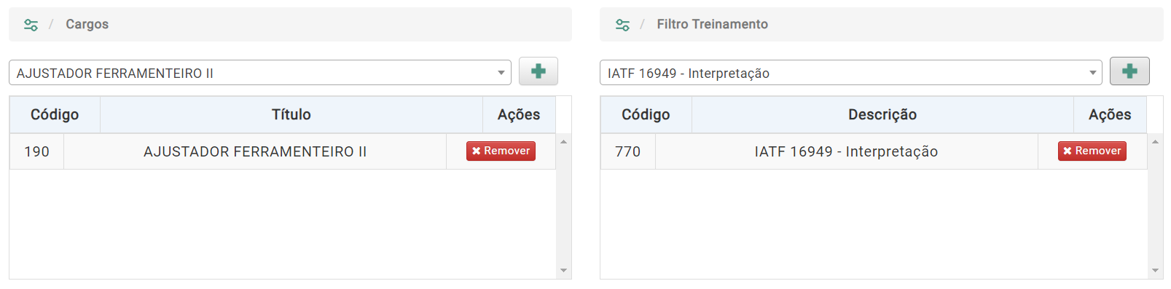
Task: Click the Descrição column header
Action: click(x=882, y=114)
